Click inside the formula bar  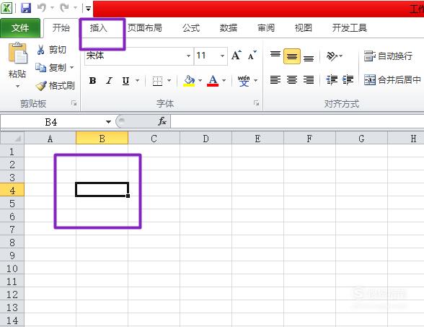[x=297, y=121]
